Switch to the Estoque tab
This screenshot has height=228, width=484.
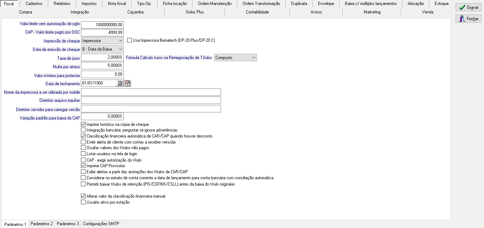[x=441, y=4]
